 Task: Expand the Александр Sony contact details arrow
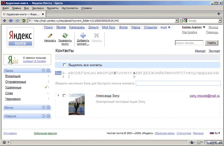pos(58,95)
